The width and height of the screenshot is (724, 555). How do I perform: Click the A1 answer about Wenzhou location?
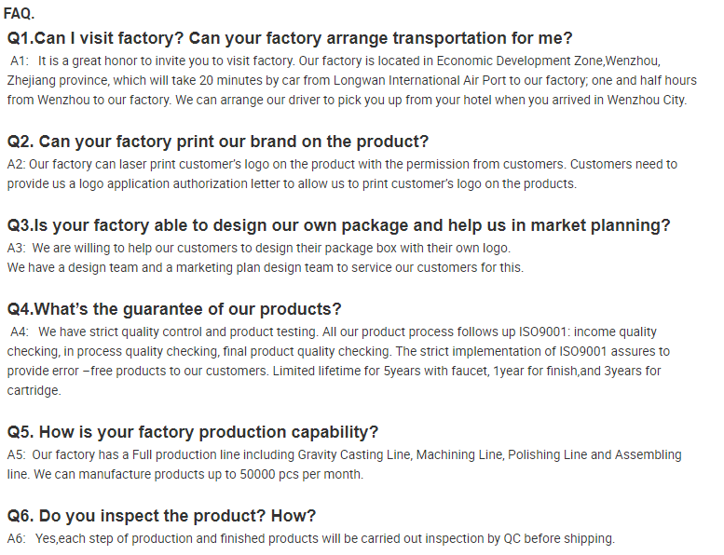tap(352, 80)
